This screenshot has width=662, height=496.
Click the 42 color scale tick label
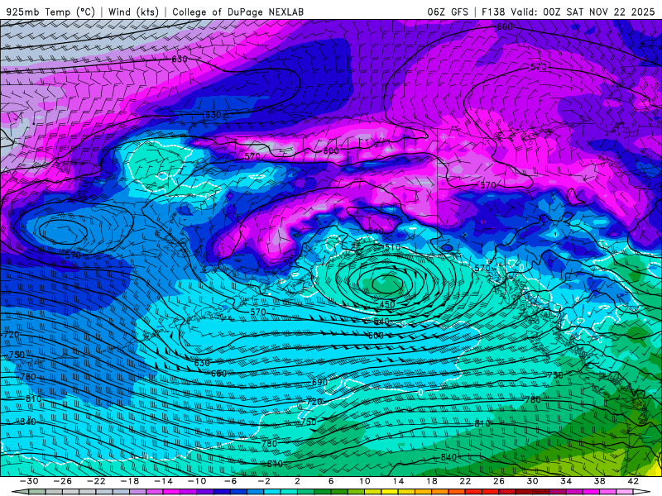click(633, 481)
